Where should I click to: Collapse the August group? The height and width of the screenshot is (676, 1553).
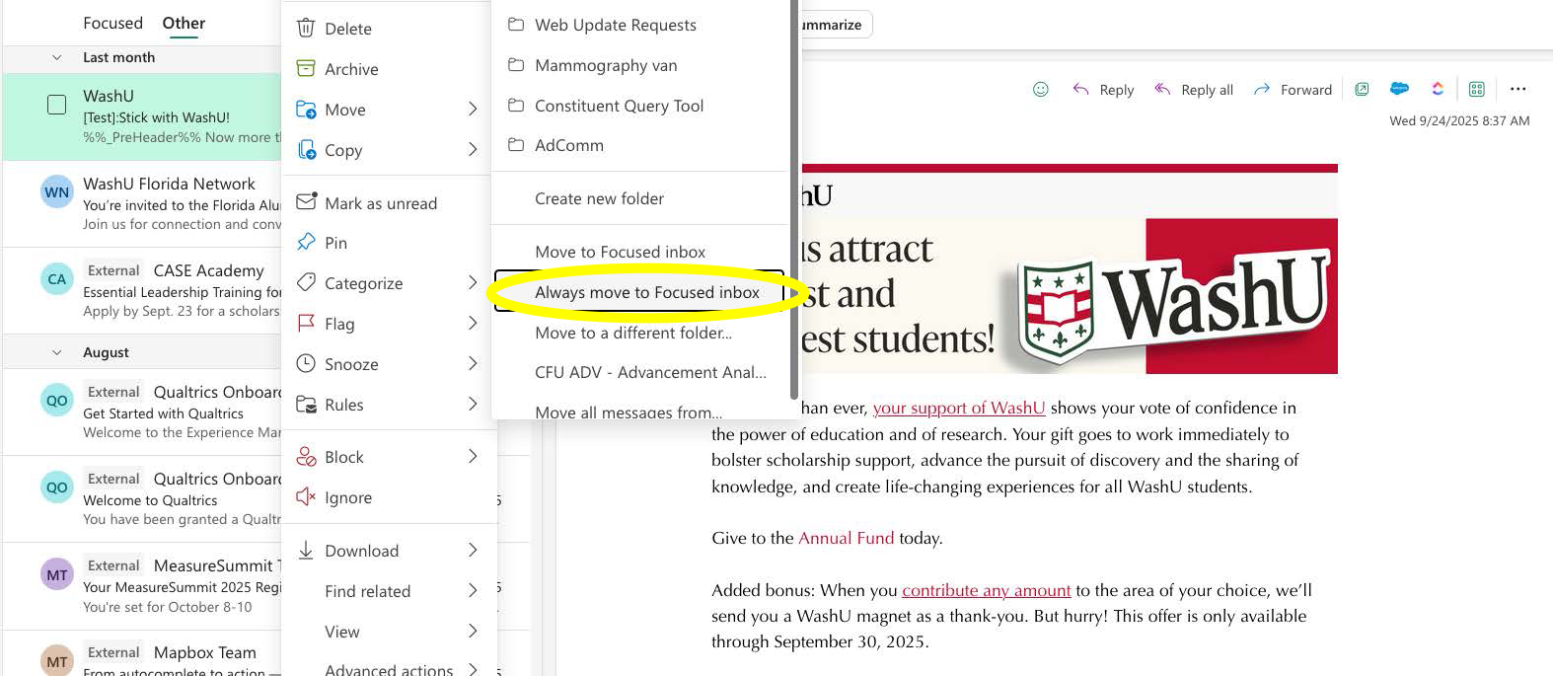(x=56, y=352)
